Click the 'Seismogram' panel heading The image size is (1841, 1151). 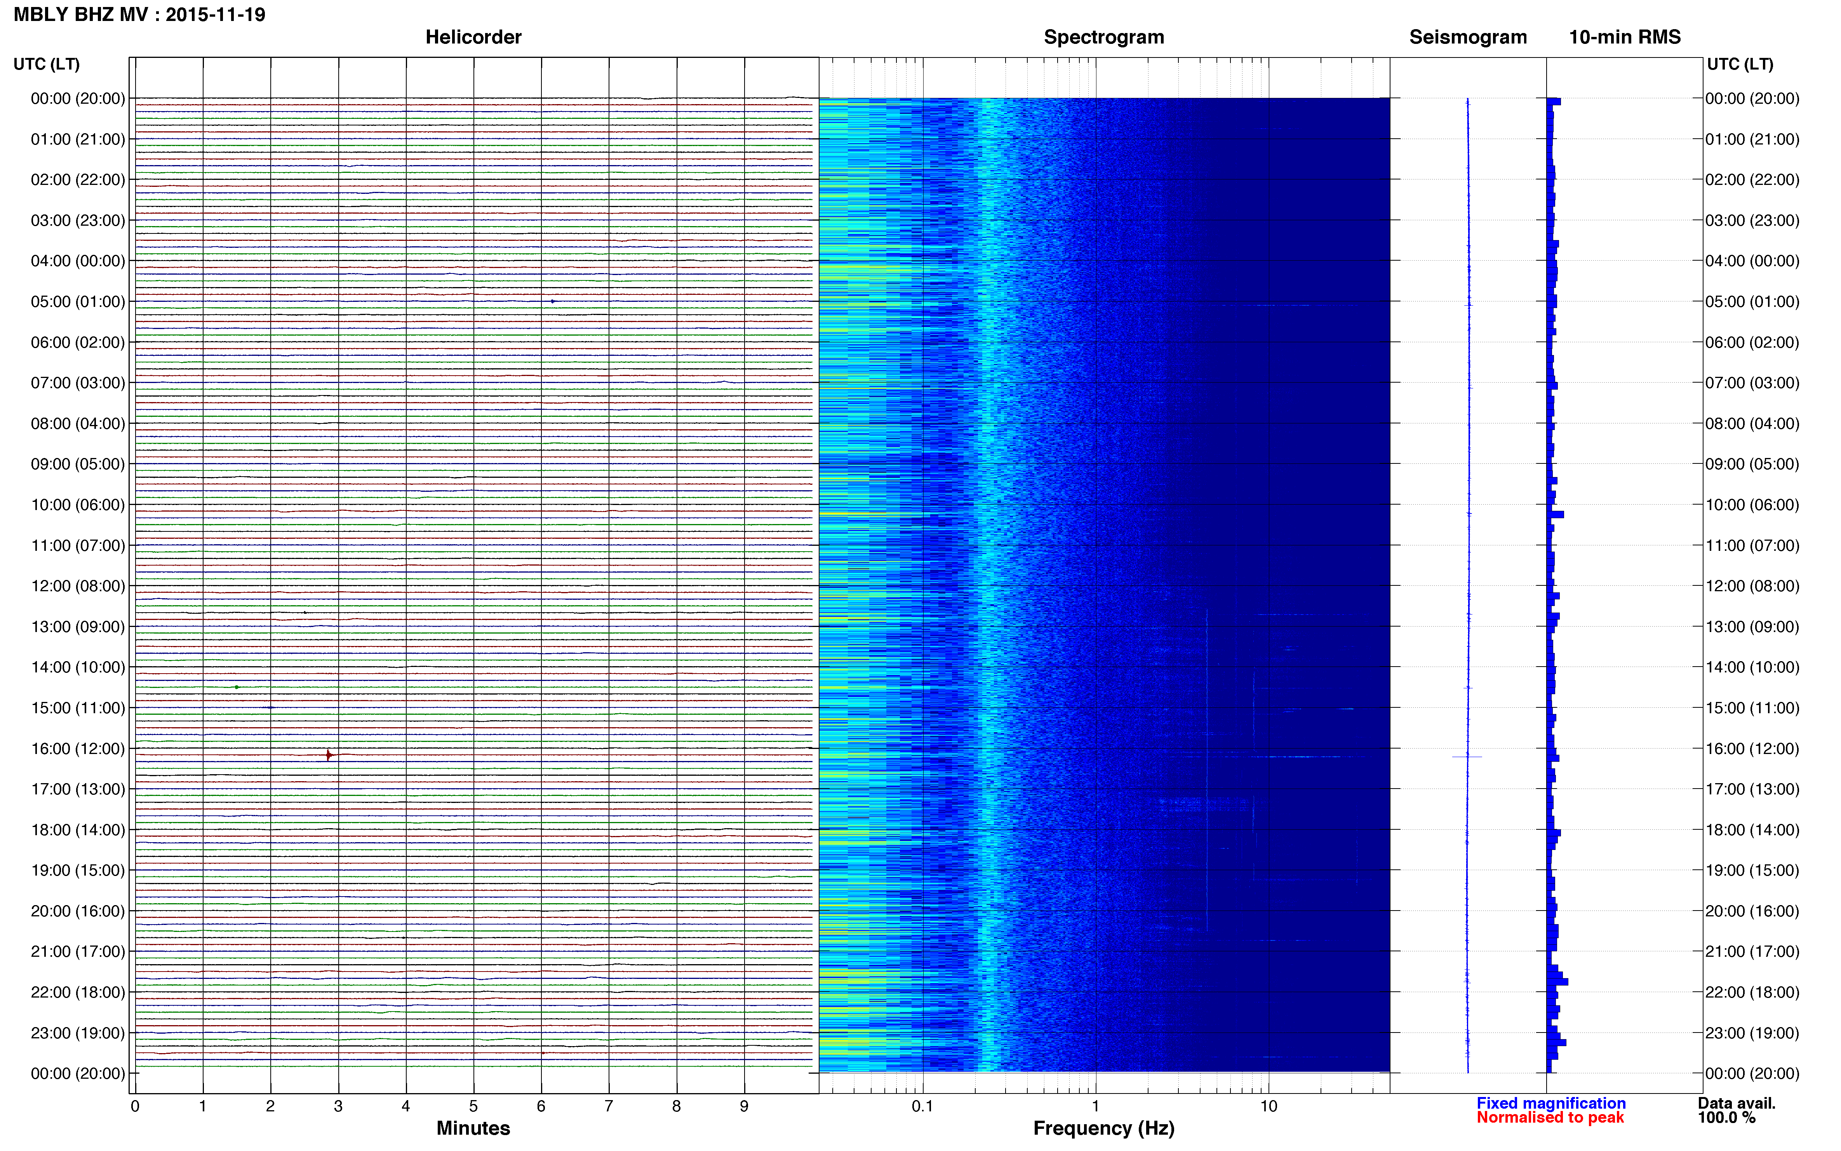1467,37
